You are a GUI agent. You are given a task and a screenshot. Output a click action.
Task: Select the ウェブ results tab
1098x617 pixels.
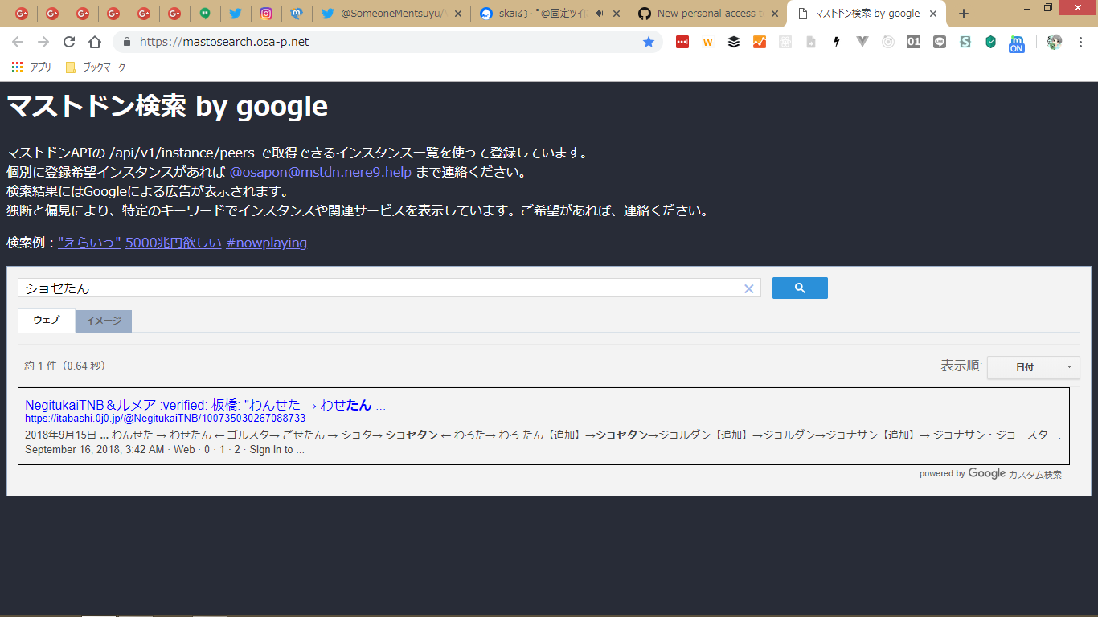click(x=47, y=320)
